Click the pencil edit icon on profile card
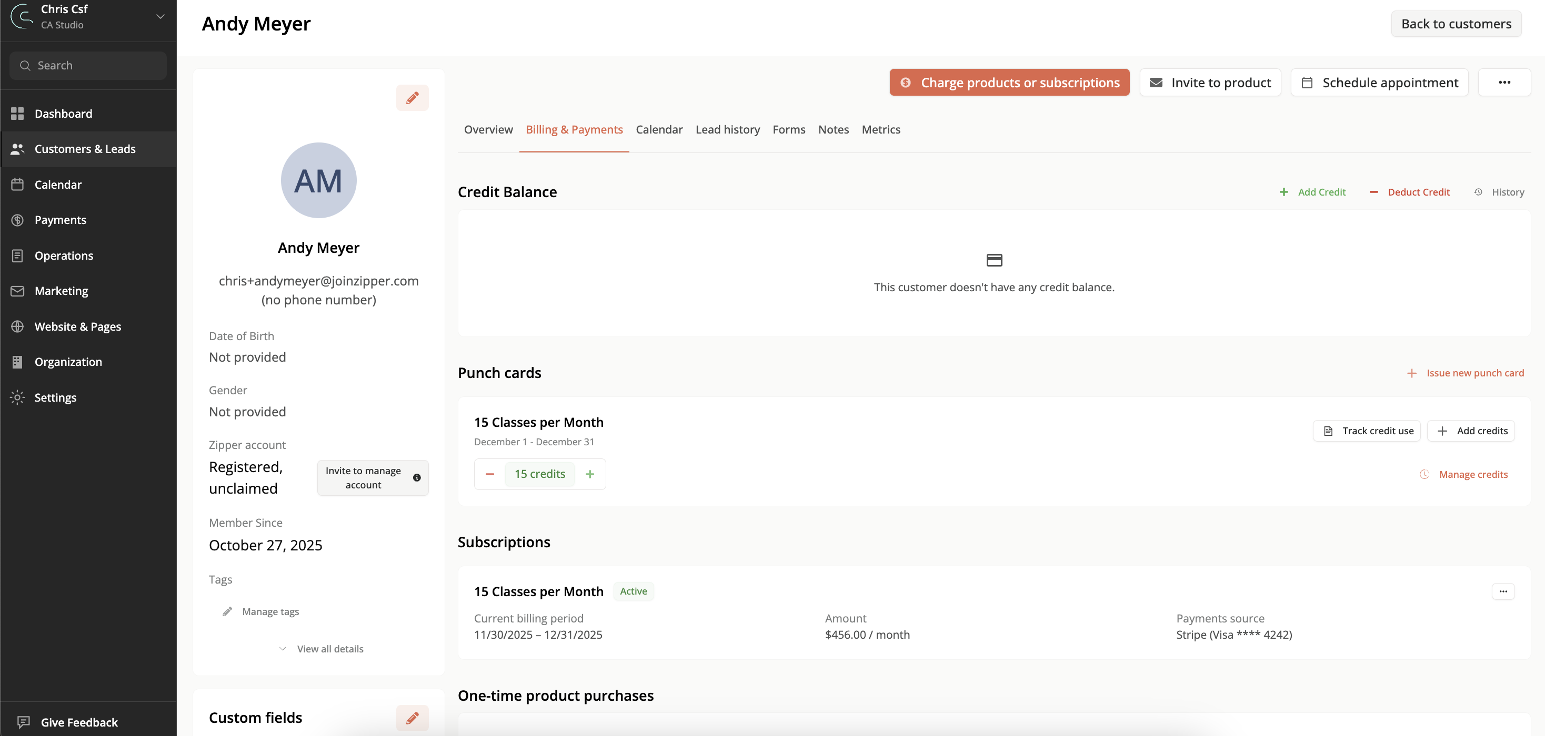This screenshot has width=1545, height=736. click(412, 98)
